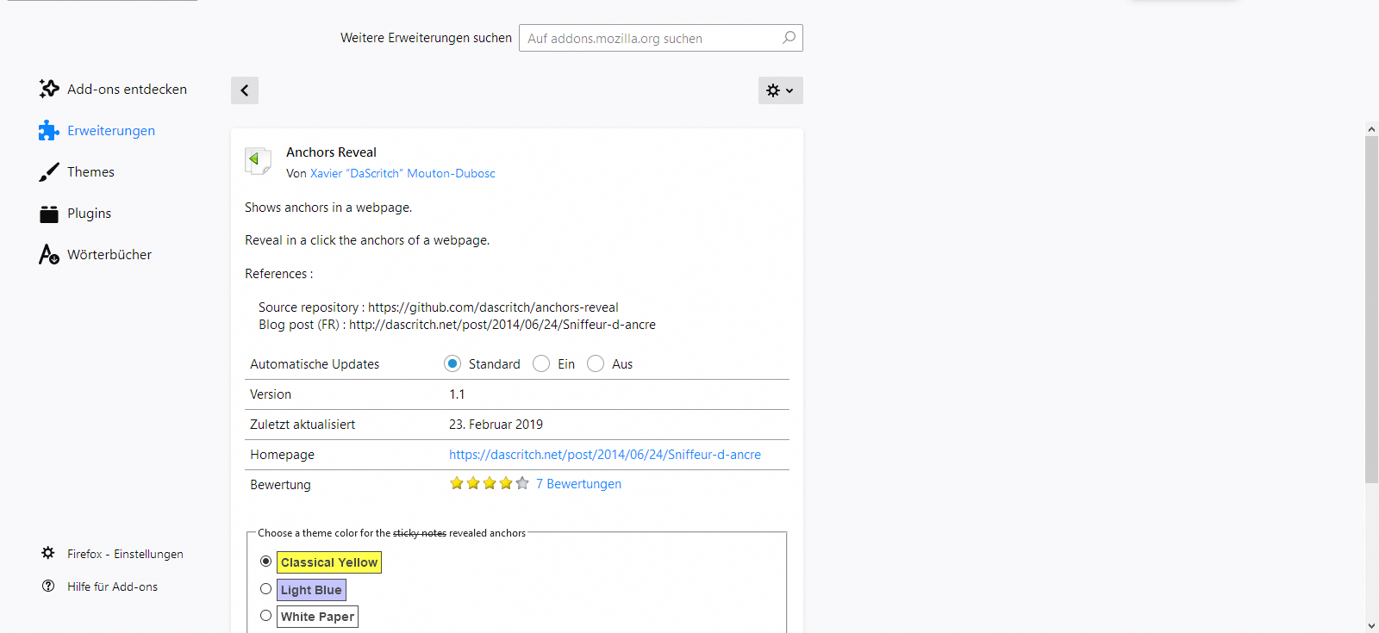Click the vertical scrollbar thumb
The width and height of the screenshot is (1379, 633).
pos(1372,310)
